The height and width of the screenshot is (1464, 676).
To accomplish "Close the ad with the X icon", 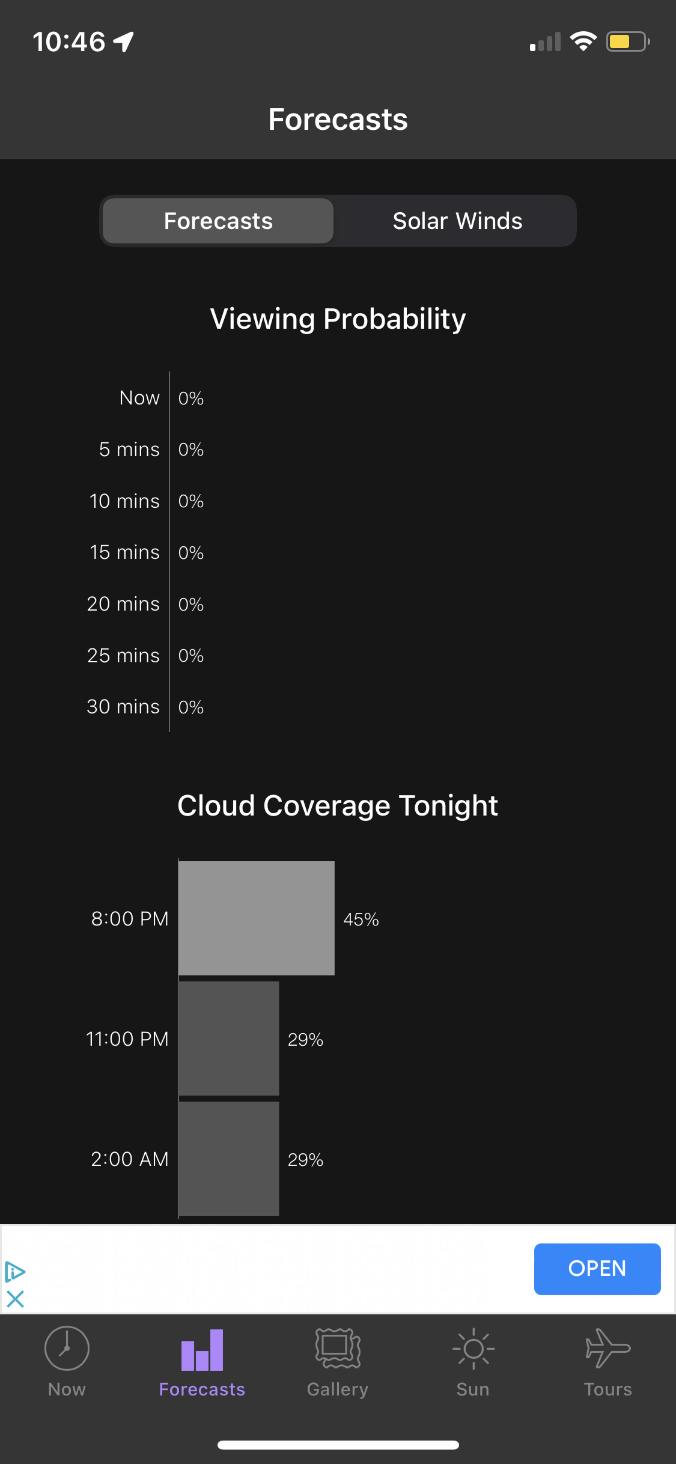I will click(15, 1299).
